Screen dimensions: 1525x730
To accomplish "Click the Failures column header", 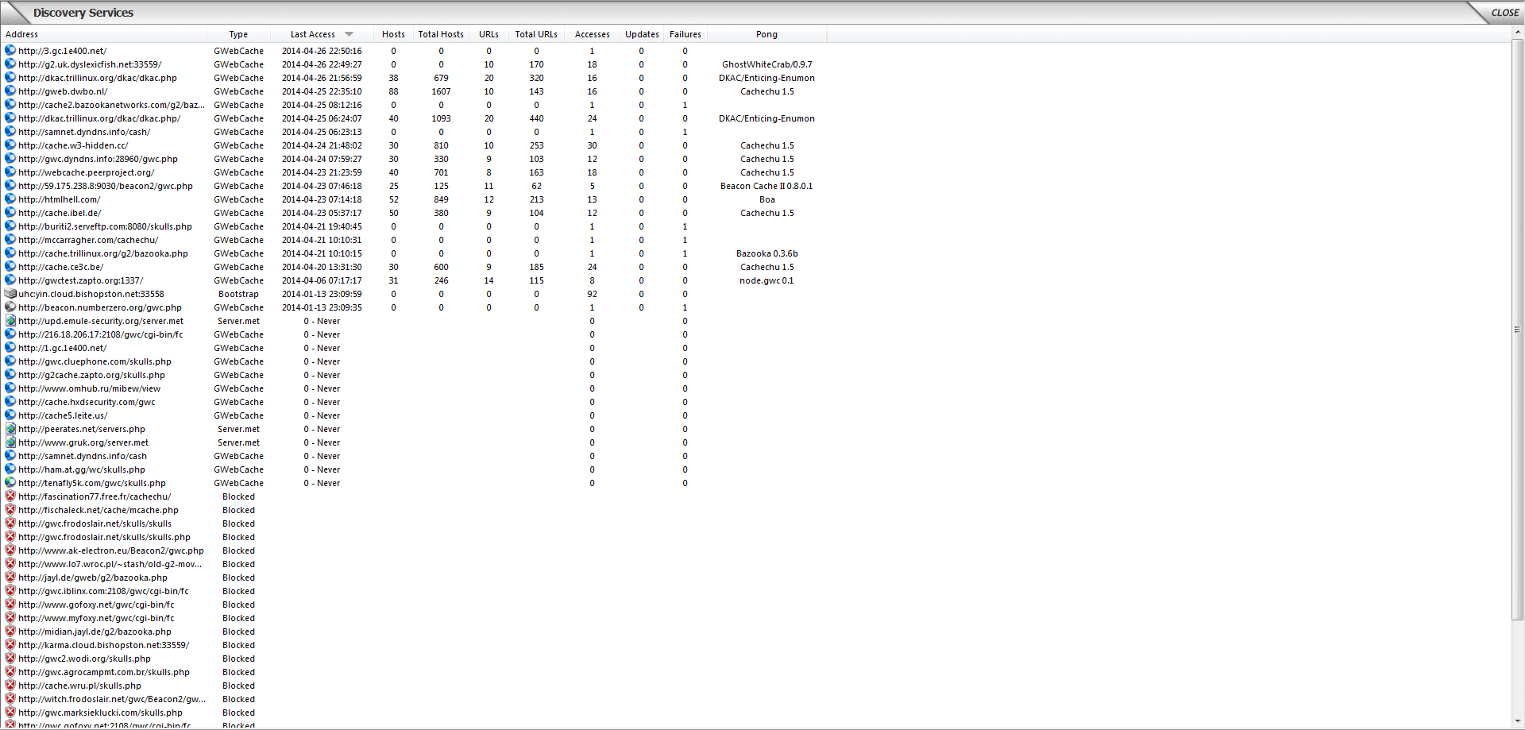I will coord(685,34).
